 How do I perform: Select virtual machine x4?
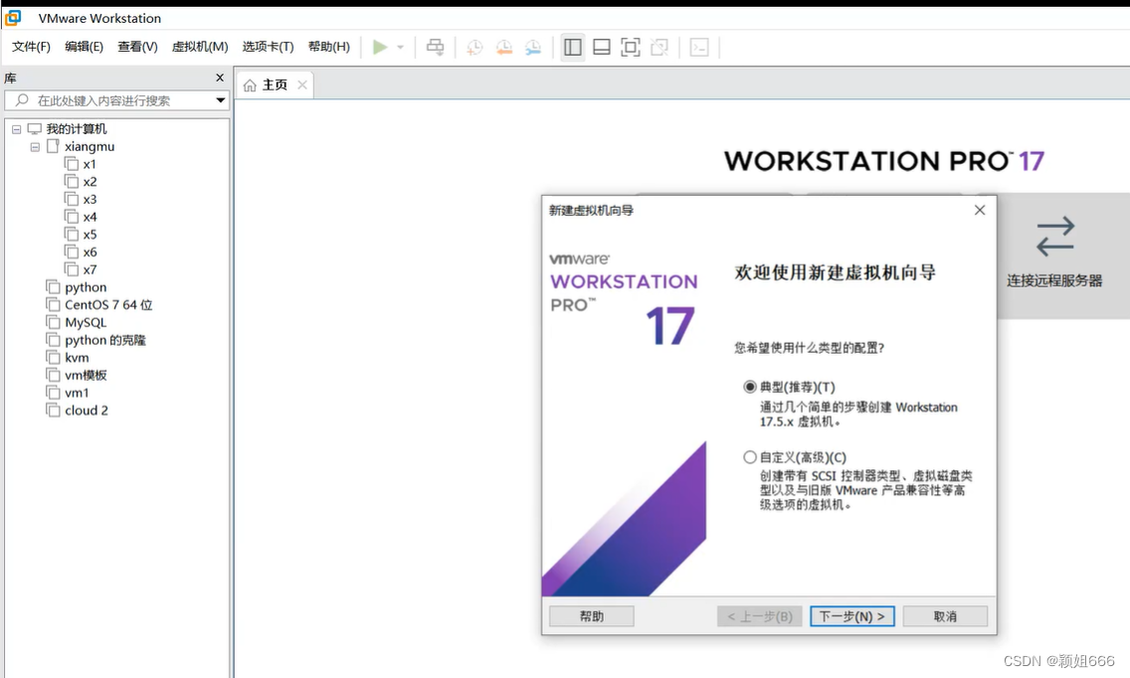tap(90, 217)
